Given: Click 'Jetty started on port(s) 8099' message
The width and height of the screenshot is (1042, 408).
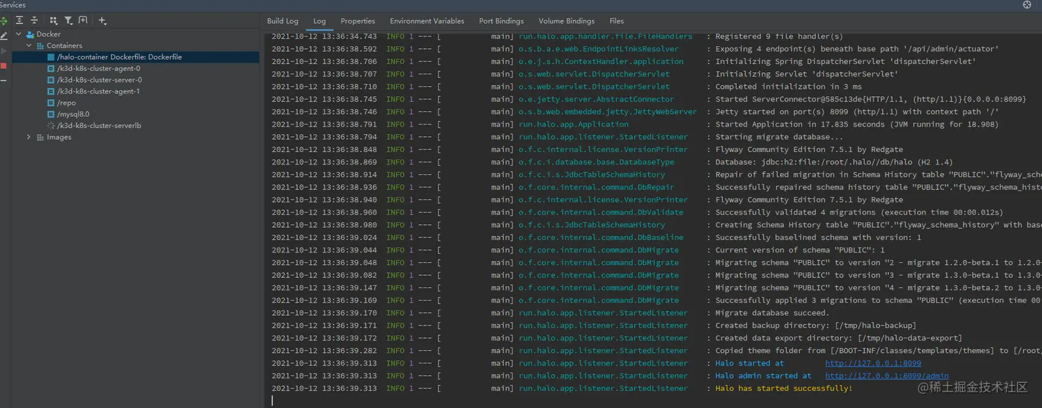Looking at the screenshot, I should (x=857, y=111).
